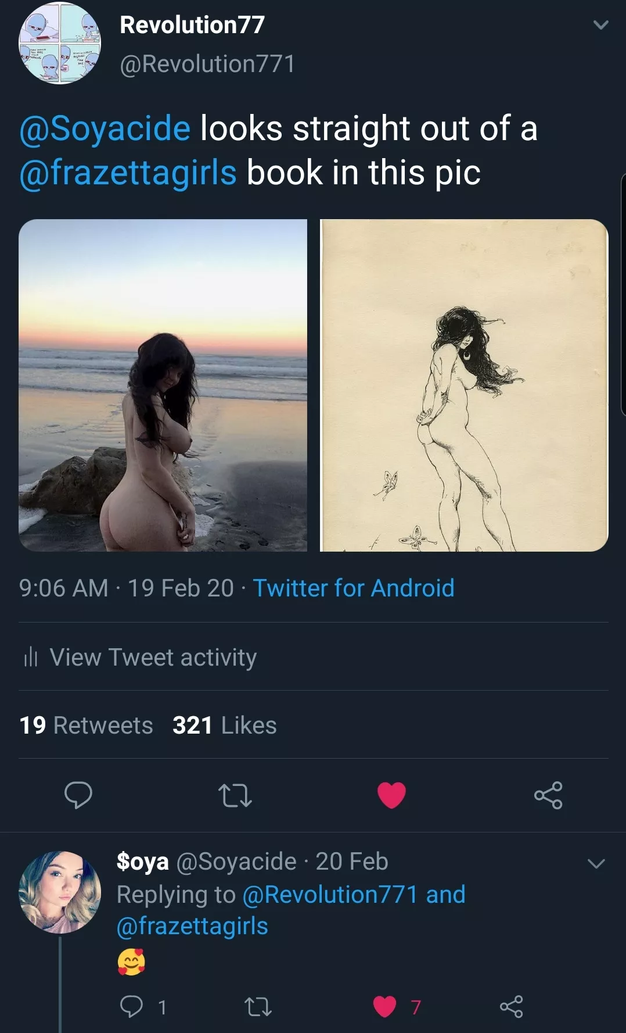The image size is (626, 1033).
Task: Open the @Soyacide mention in tweet text
Action: [105, 128]
